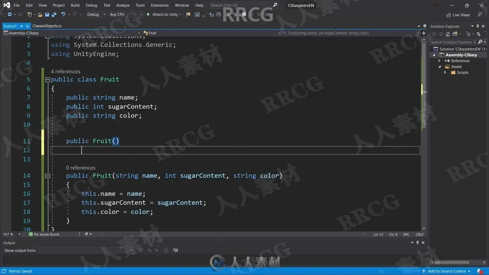Save the current file with the disk icon

47,15
